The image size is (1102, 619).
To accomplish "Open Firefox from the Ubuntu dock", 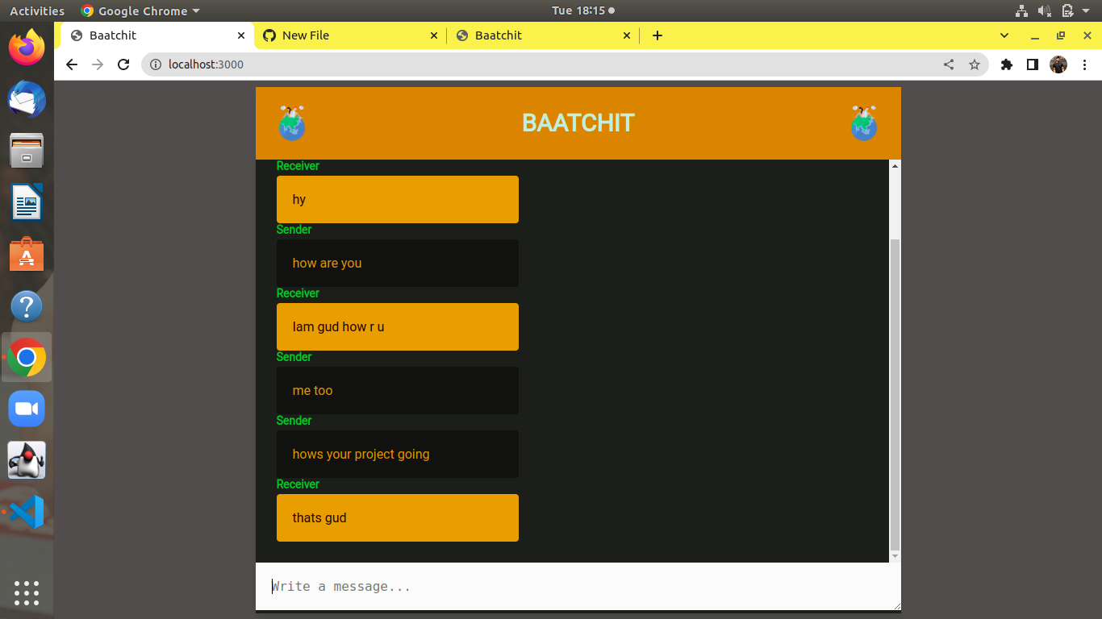I will (x=27, y=48).
